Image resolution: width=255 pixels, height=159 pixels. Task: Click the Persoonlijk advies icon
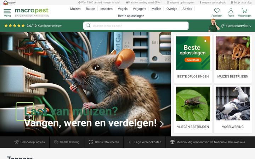pyautogui.click(x=16, y=142)
